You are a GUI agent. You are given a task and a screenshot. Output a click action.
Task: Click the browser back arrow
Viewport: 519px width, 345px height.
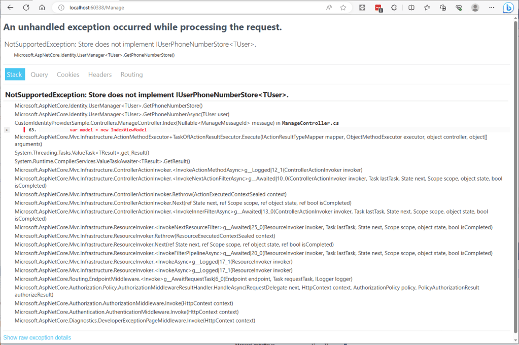coord(10,8)
